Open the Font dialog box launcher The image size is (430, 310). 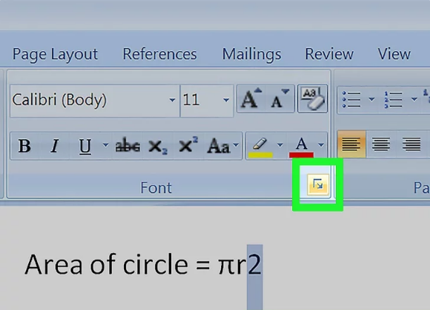318,185
